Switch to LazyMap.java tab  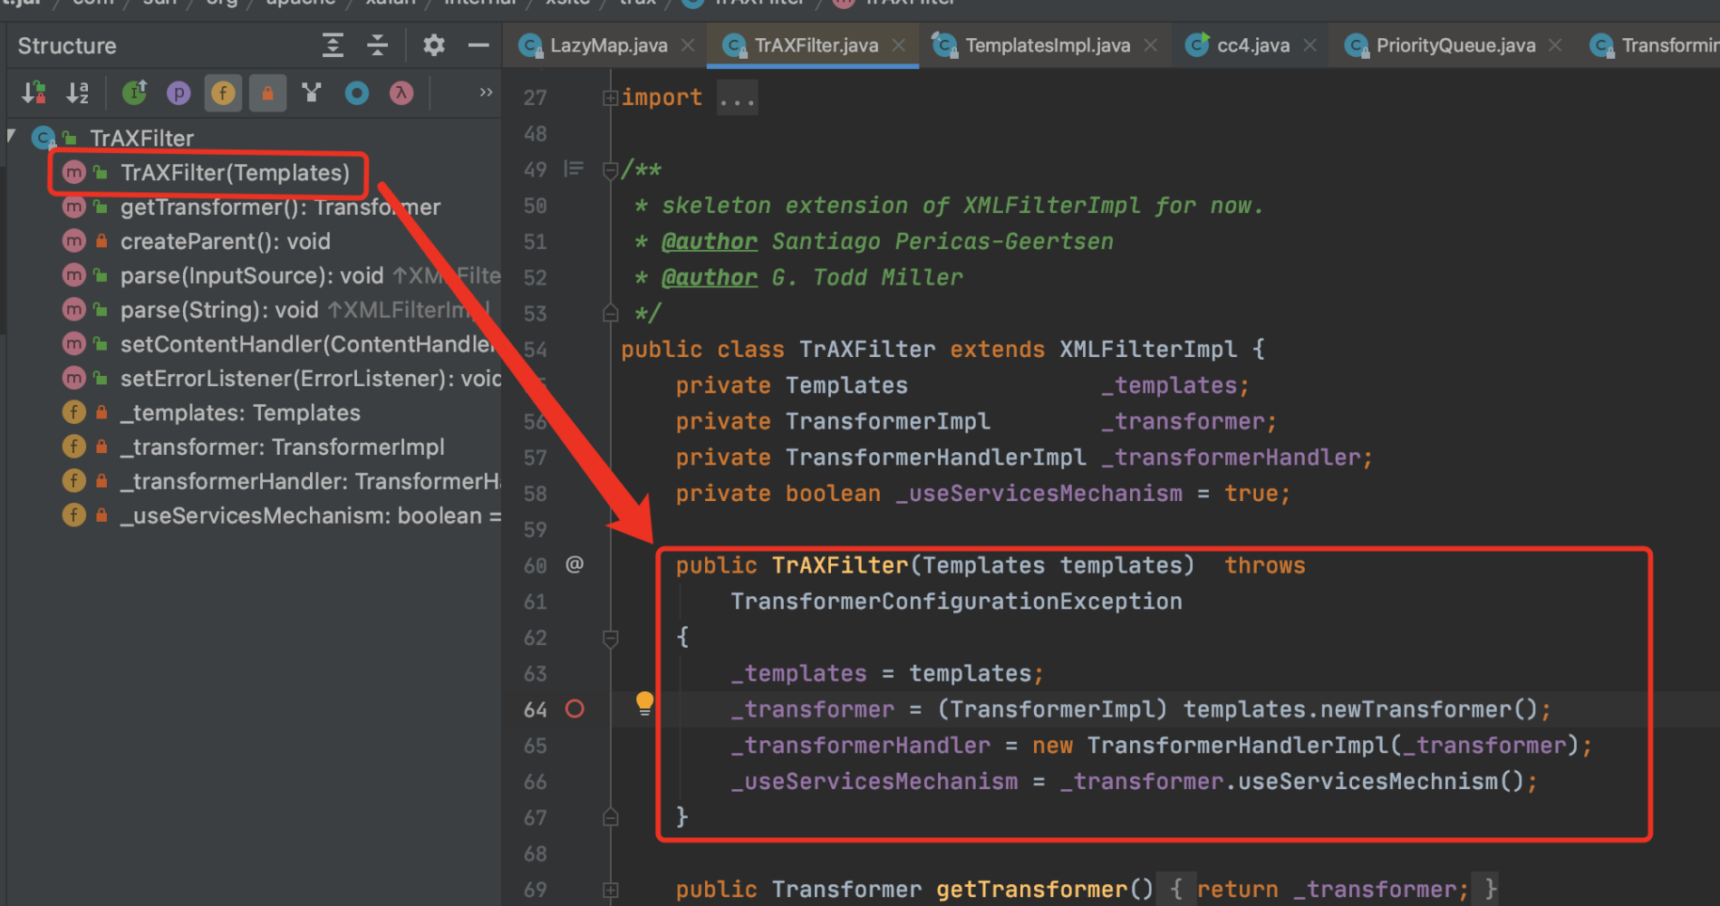[608, 45]
